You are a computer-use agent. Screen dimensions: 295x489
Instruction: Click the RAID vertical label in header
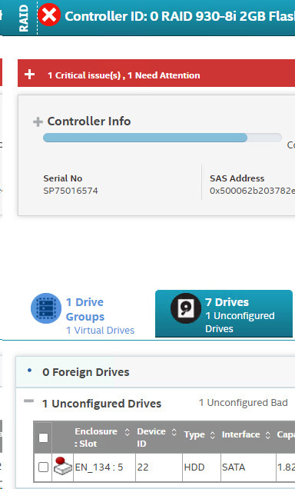click(24, 18)
